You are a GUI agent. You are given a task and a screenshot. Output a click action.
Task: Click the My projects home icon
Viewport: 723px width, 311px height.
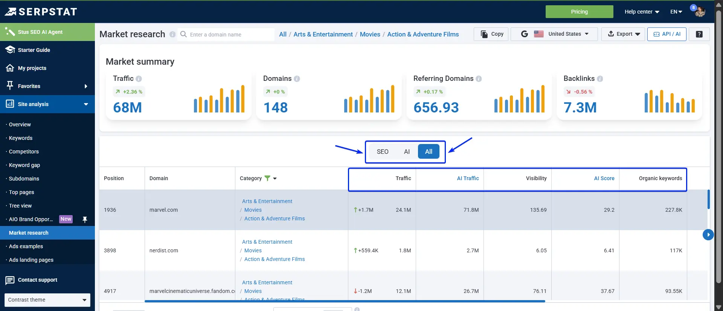10,68
